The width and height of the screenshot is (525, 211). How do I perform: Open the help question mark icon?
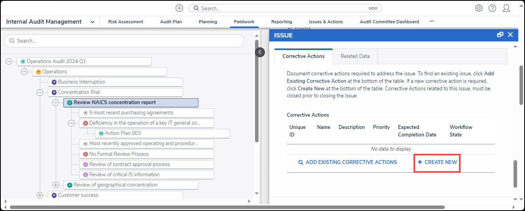pos(492,8)
